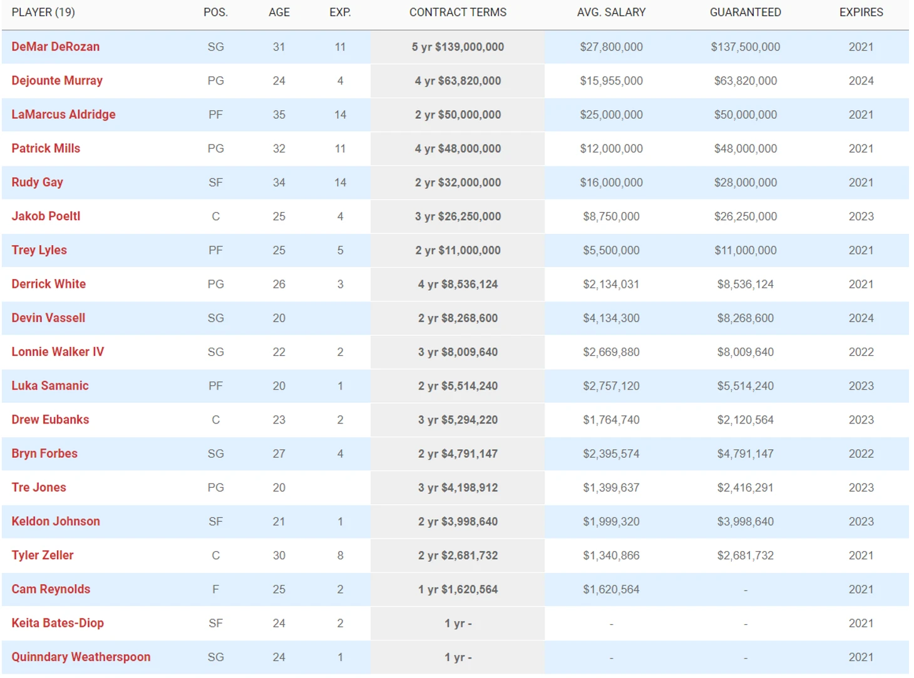Select the $25,000,000 average salary value
This screenshot has width=914, height=678.
pyautogui.click(x=611, y=114)
